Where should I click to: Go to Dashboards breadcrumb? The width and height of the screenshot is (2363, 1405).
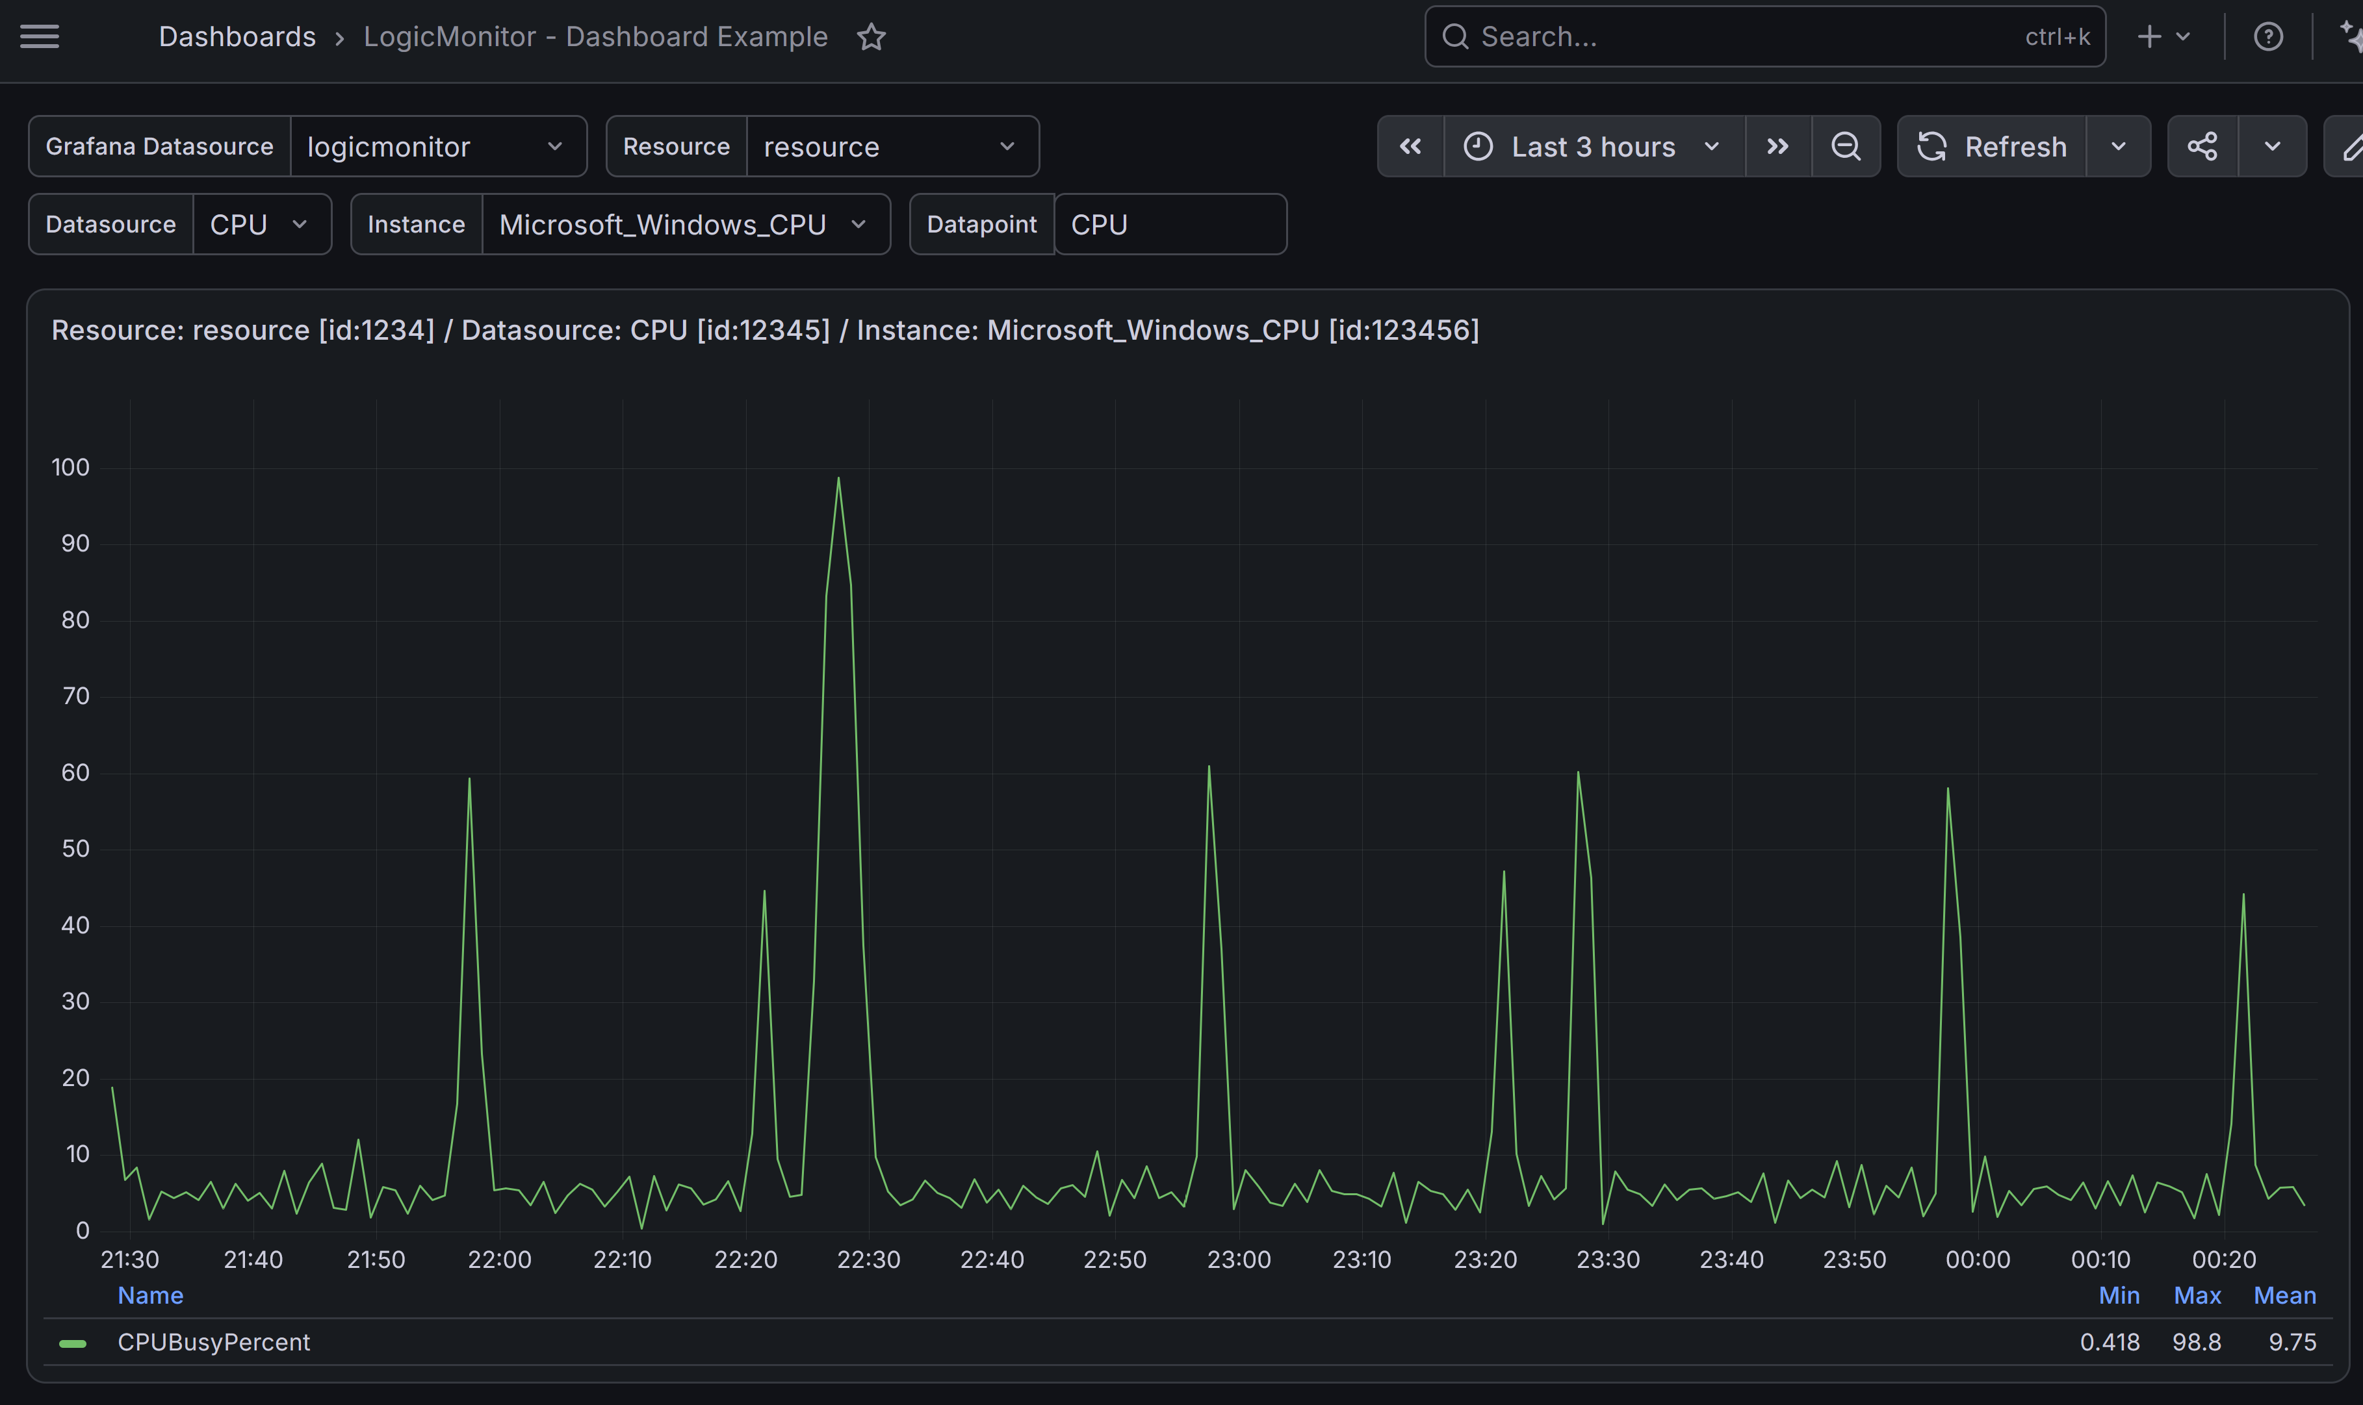coord(237,37)
